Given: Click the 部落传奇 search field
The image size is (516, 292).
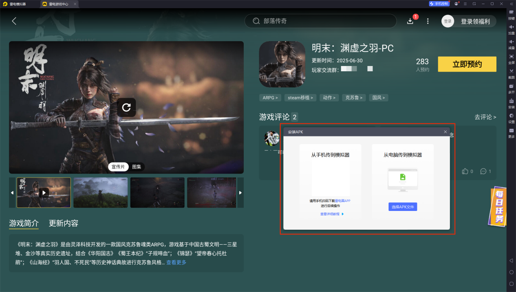Looking at the screenshot, I should click(320, 21).
